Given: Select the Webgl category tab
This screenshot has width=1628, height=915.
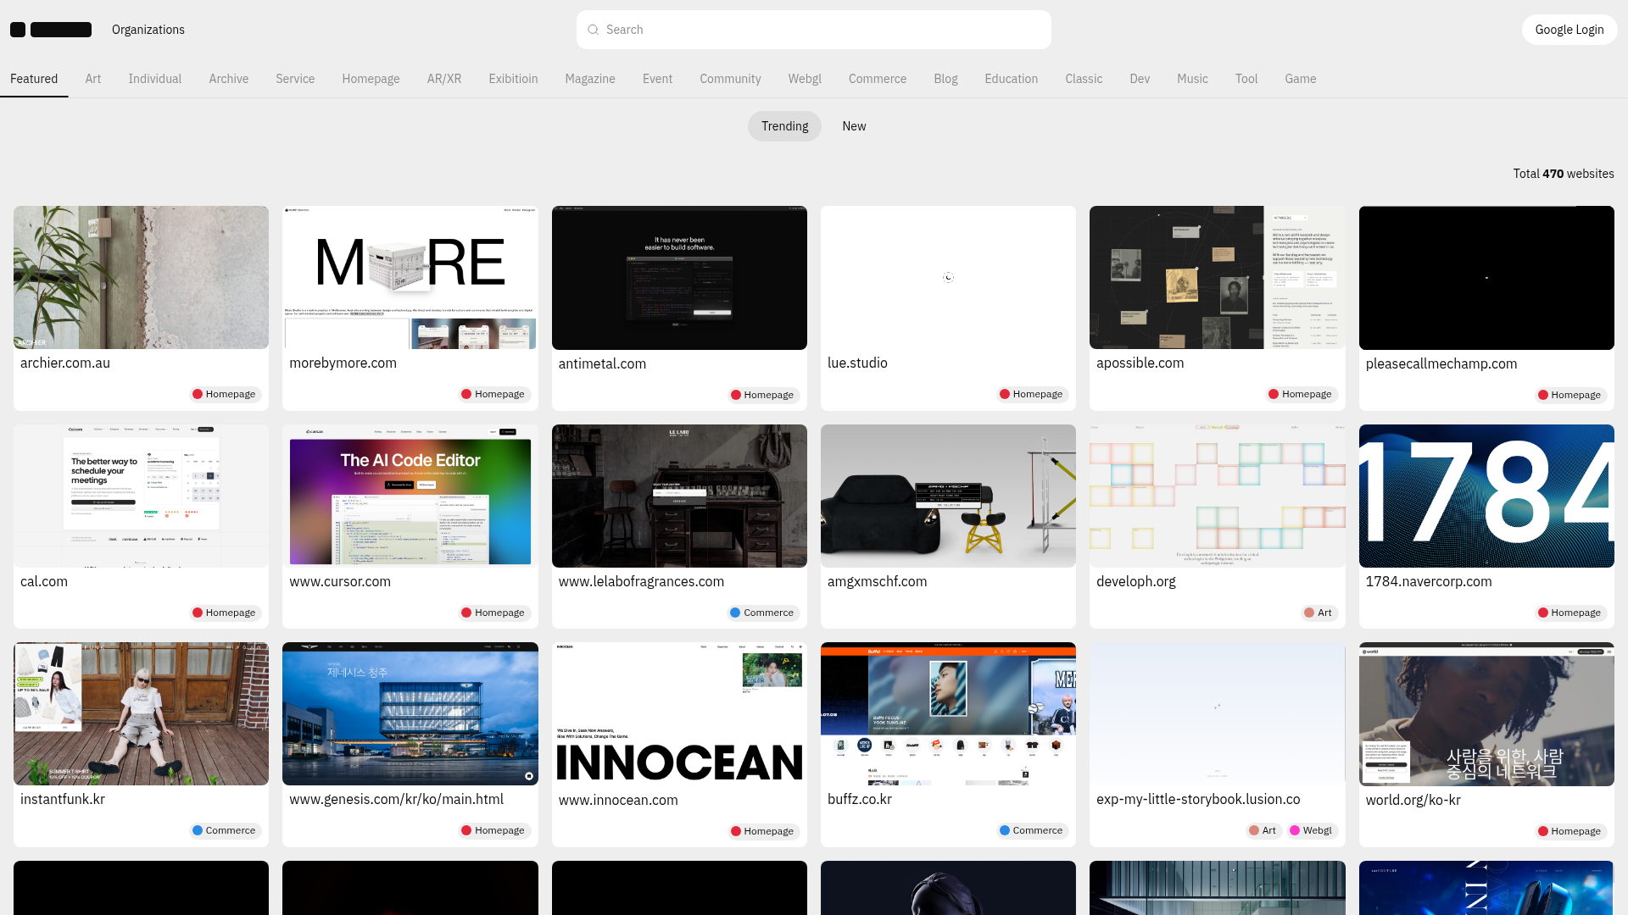Looking at the screenshot, I should tap(805, 79).
